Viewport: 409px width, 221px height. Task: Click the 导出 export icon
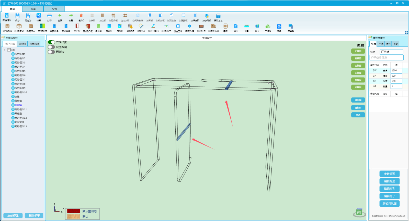236,26
